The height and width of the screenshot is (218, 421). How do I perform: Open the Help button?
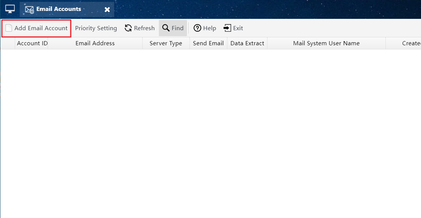(205, 28)
